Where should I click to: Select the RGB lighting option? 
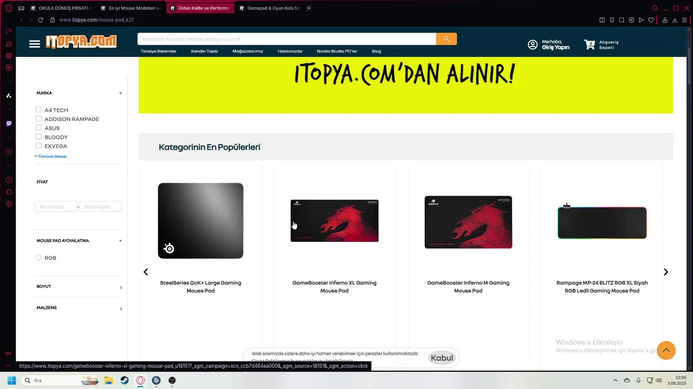38,258
